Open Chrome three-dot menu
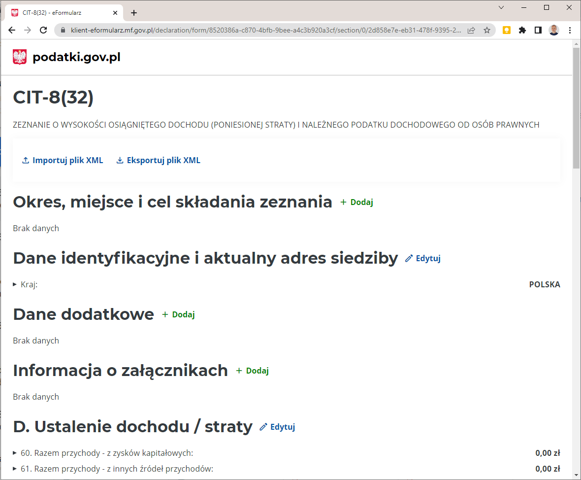The height and width of the screenshot is (480, 581). click(x=570, y=30)
